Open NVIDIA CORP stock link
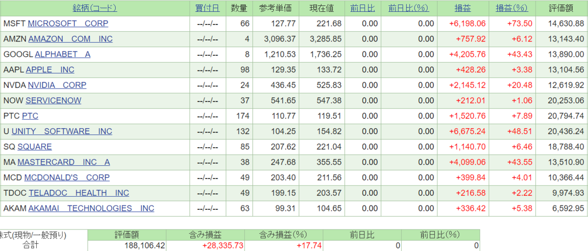Viewport: 588px width, 251px height. [x=57, y=85]
